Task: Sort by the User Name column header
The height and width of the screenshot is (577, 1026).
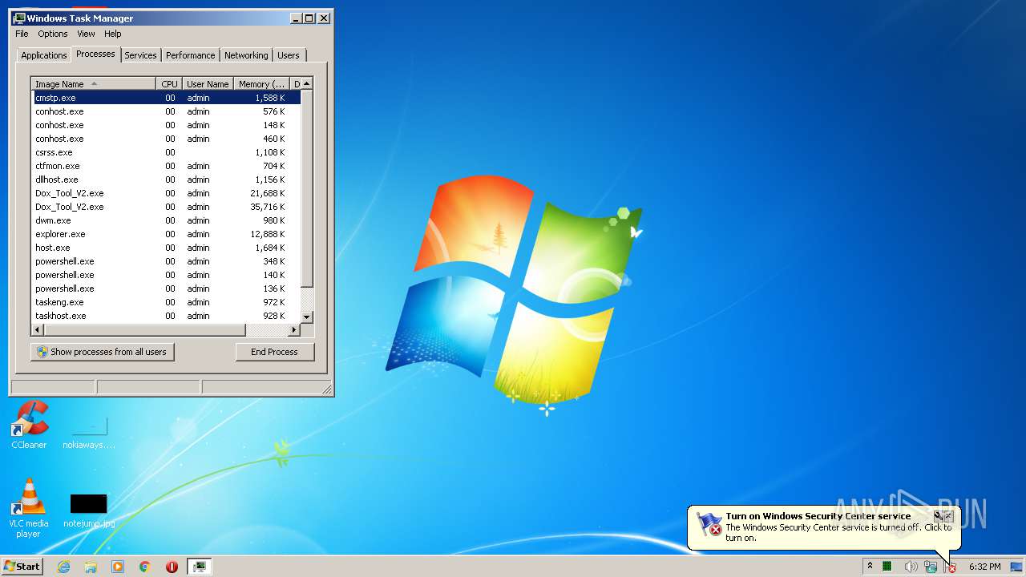Action: point(208,84)
